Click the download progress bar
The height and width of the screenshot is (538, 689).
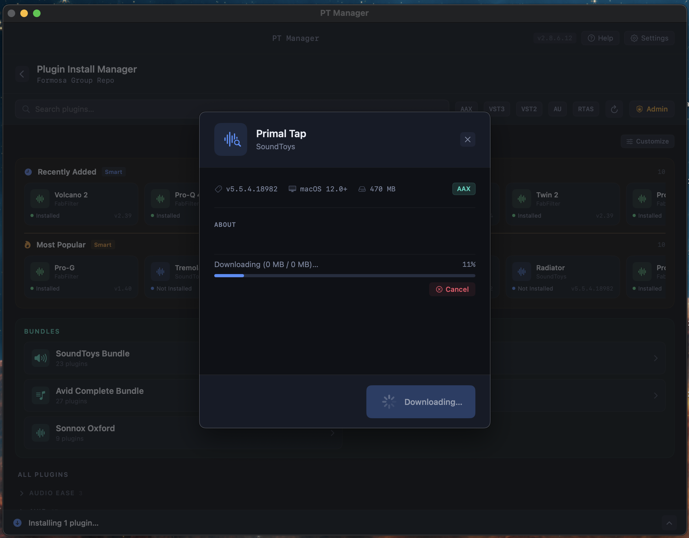point(344,276)
